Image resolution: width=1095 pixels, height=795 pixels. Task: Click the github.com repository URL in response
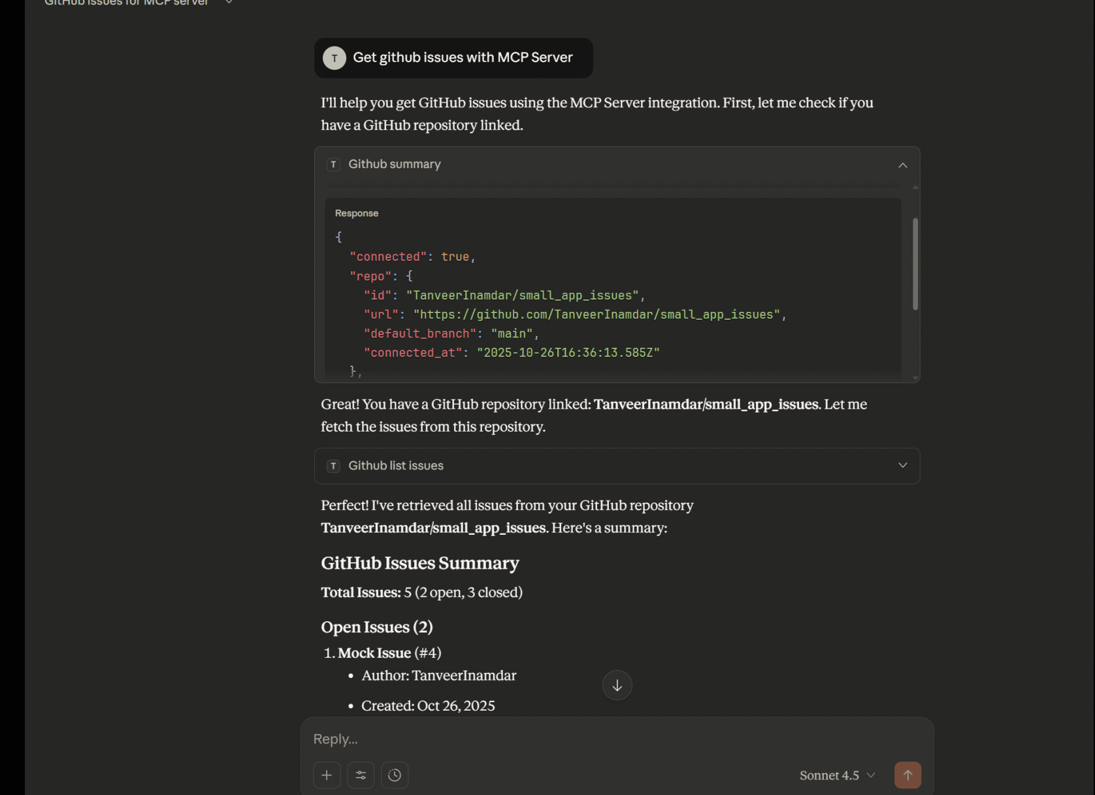coord(597,314)
